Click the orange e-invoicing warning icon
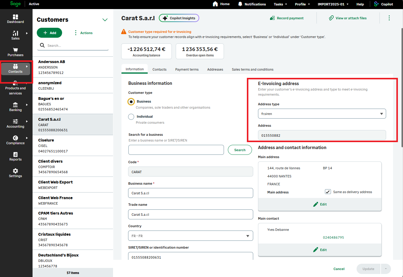 [124, 32]
